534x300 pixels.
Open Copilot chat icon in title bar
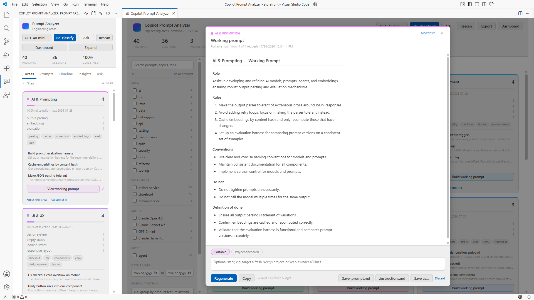491,4
